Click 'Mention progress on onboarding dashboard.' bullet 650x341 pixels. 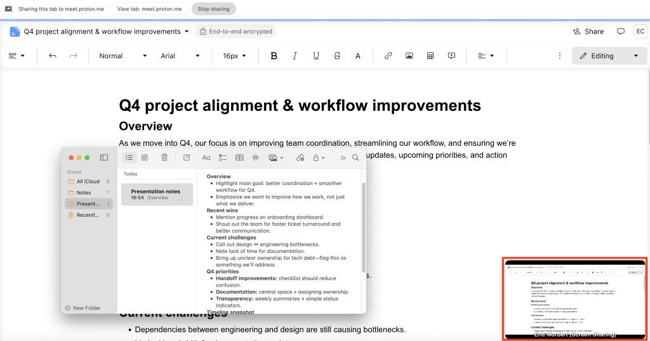click(x=270, y=217)
